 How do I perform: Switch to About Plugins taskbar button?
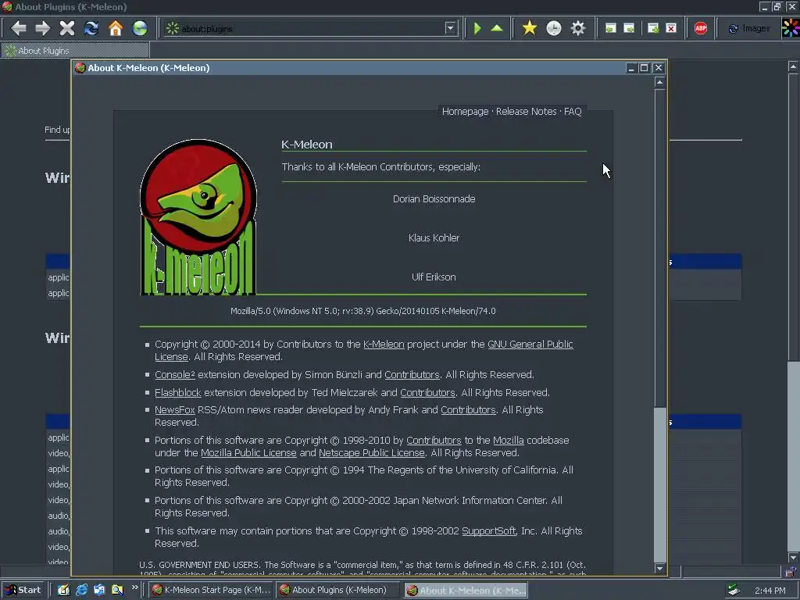[339, 590]
